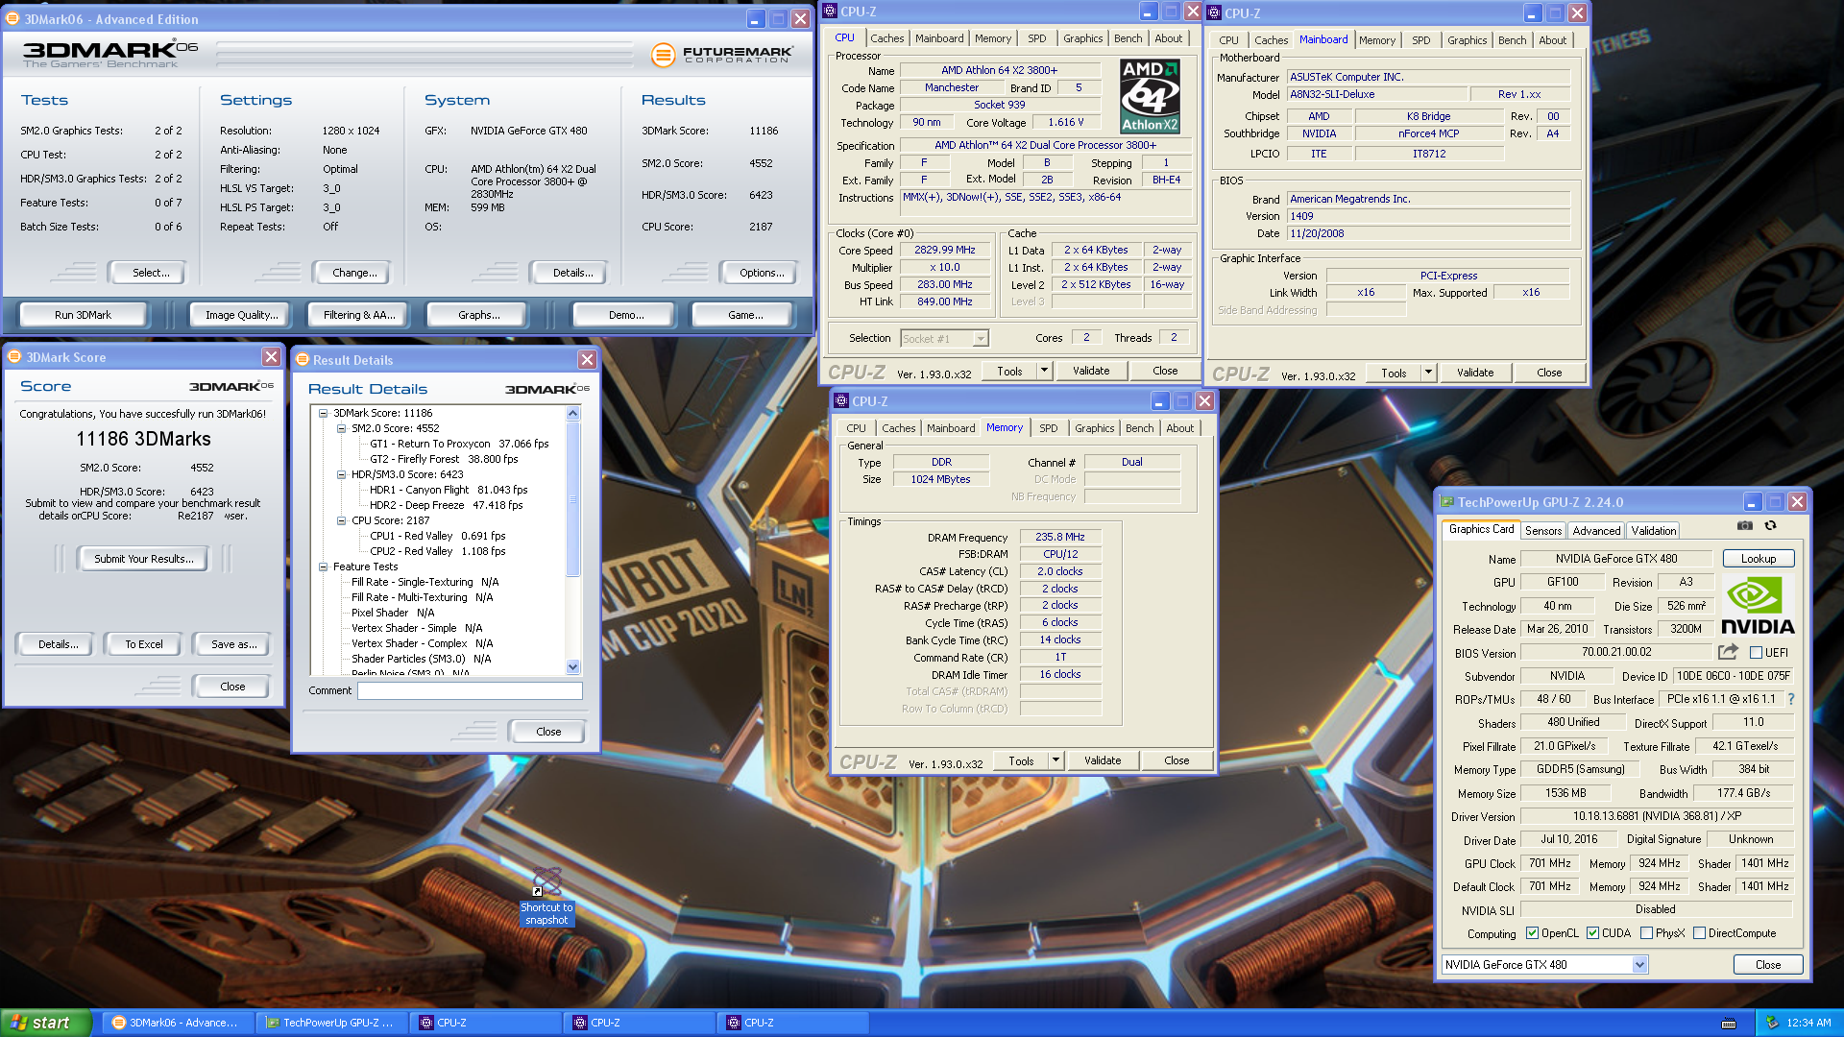
Task: Click the To Excel button
Action: click(144, 644)
